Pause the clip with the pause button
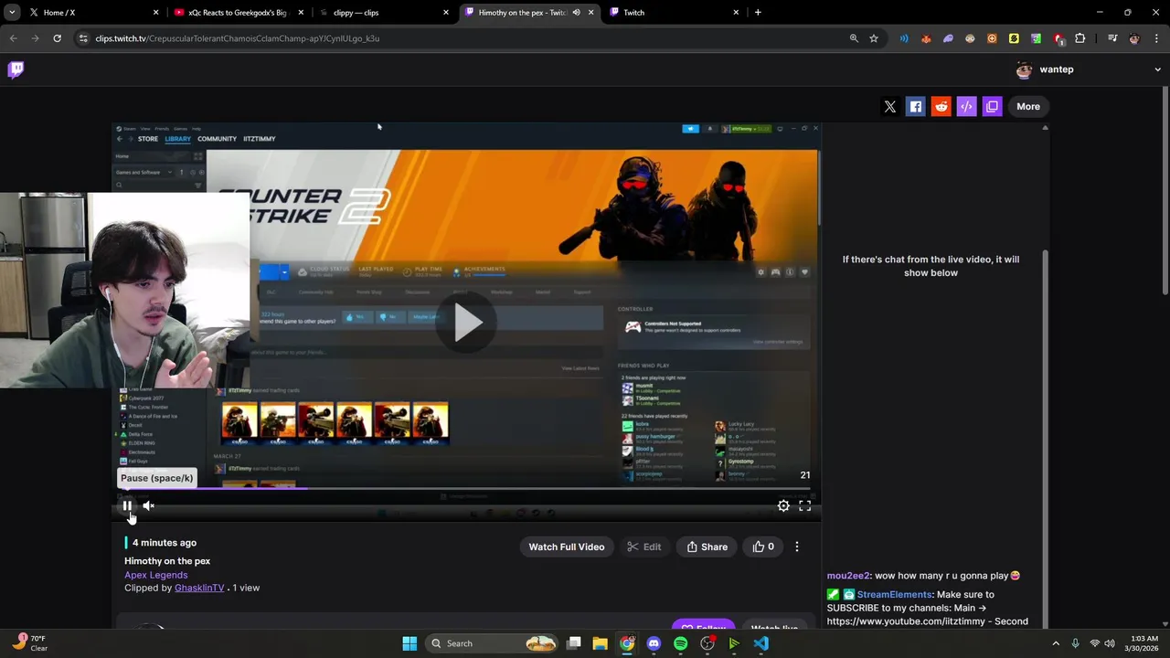1170x658 pixels. coord(127,505)
